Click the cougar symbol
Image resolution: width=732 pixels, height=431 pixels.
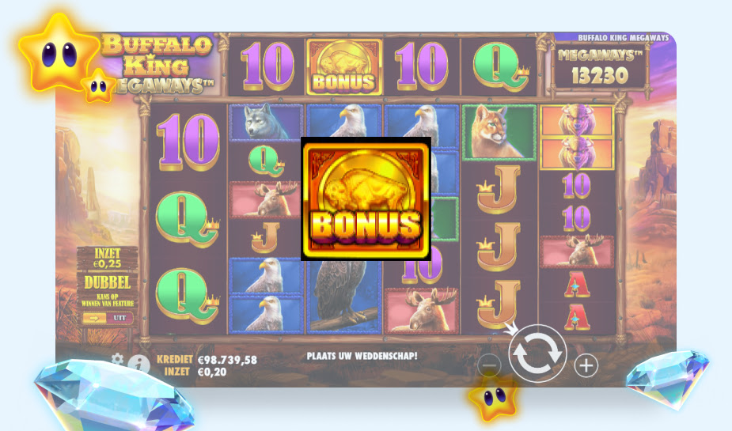pyautogui.click(x=499, y=133)
